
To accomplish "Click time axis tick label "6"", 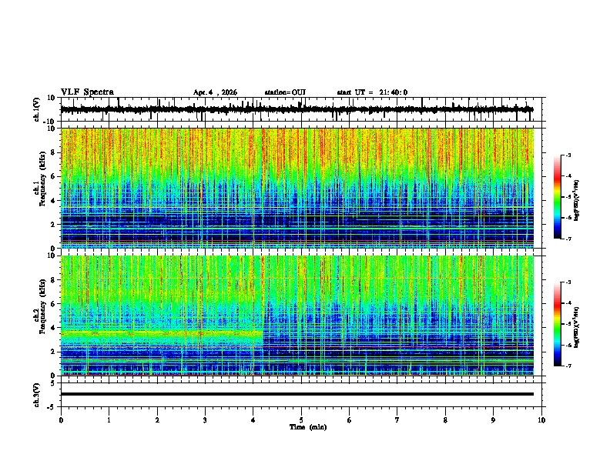I will coord(350,420).
